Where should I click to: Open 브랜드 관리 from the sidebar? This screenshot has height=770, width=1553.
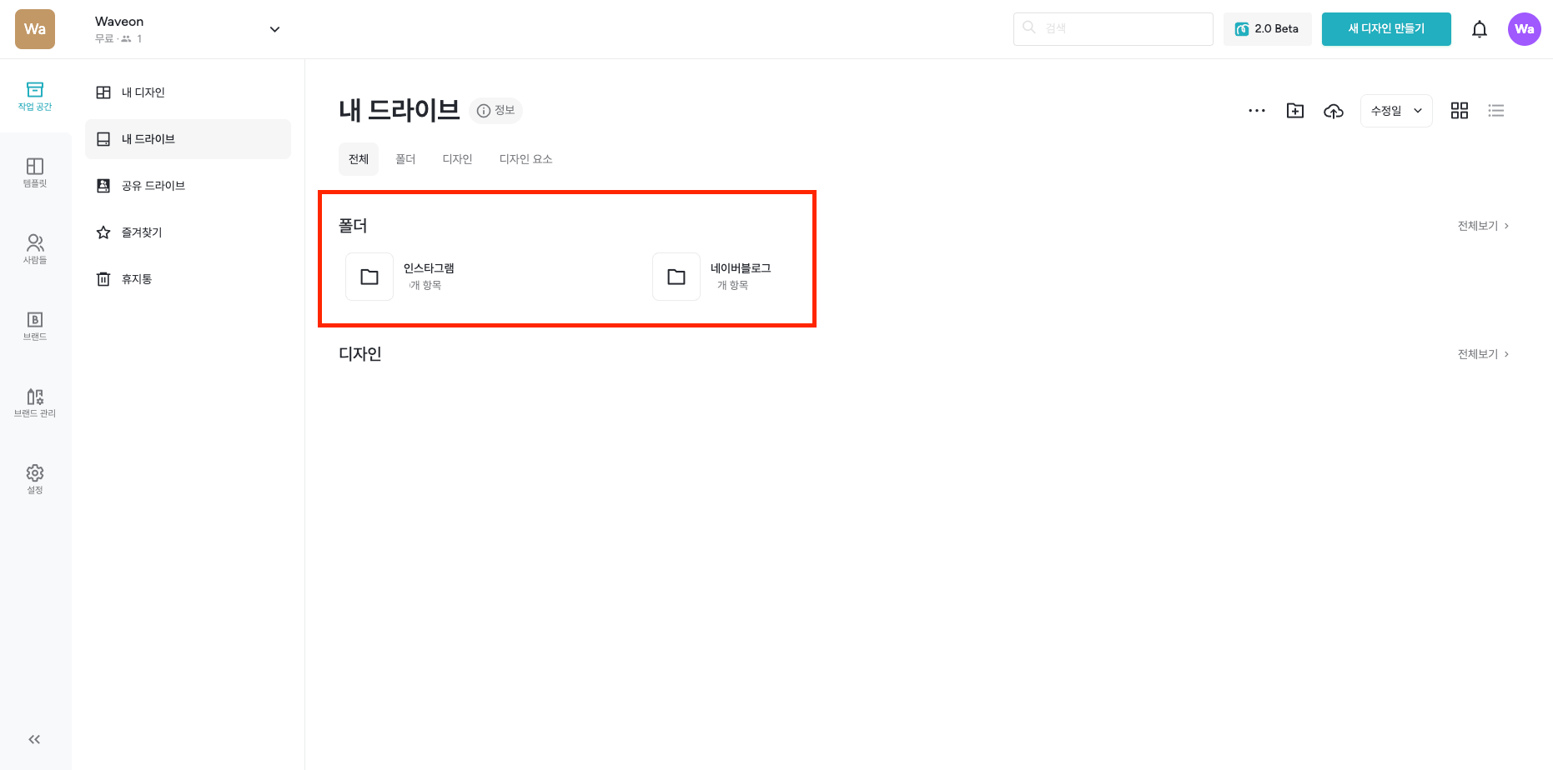coord(34,402)
